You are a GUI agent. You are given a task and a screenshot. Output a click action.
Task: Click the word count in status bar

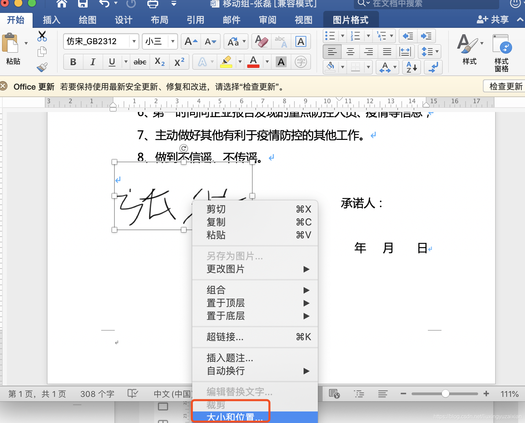tap(97, 394)
